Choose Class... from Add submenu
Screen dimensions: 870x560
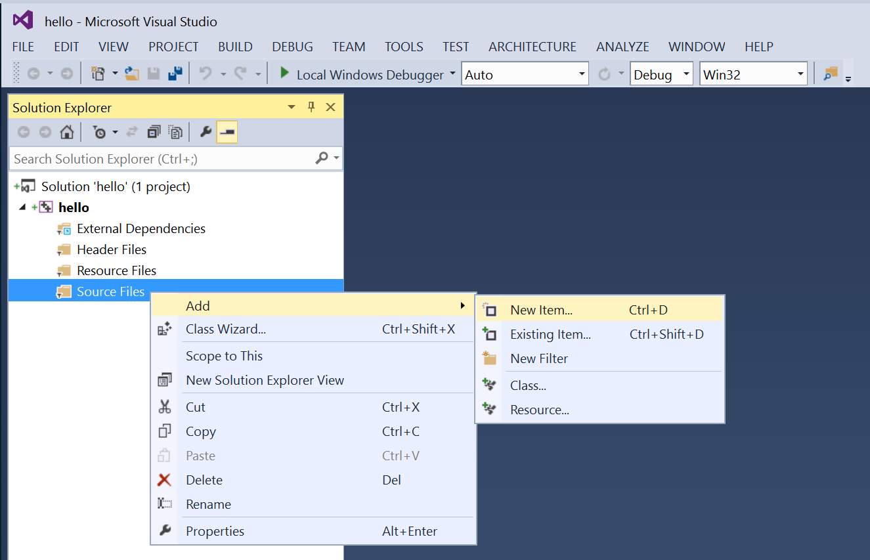[599, 385]
